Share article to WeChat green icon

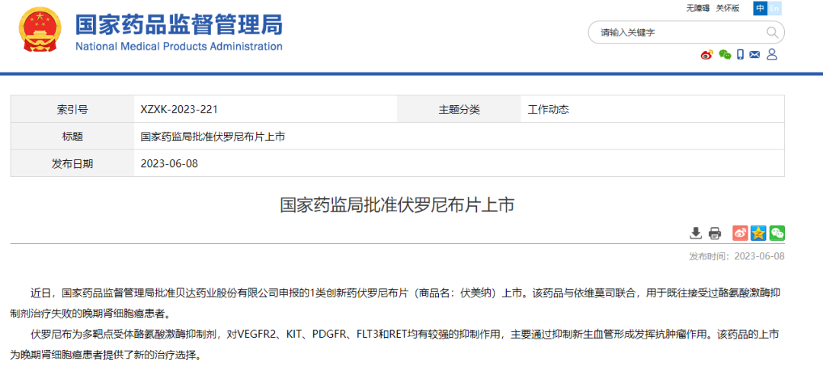777,233
